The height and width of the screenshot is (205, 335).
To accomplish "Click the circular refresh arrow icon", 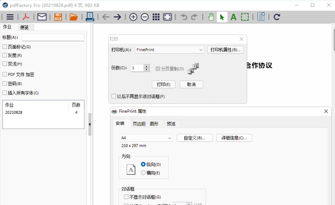I will tap(277, 17).
